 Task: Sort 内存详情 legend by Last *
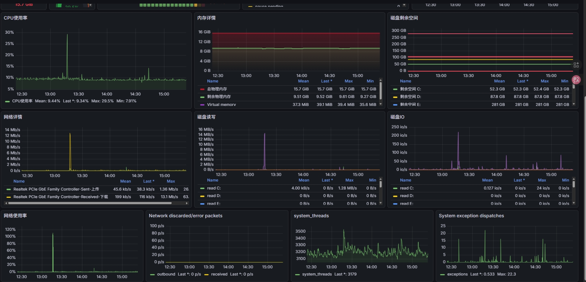[x=327, y=81]
